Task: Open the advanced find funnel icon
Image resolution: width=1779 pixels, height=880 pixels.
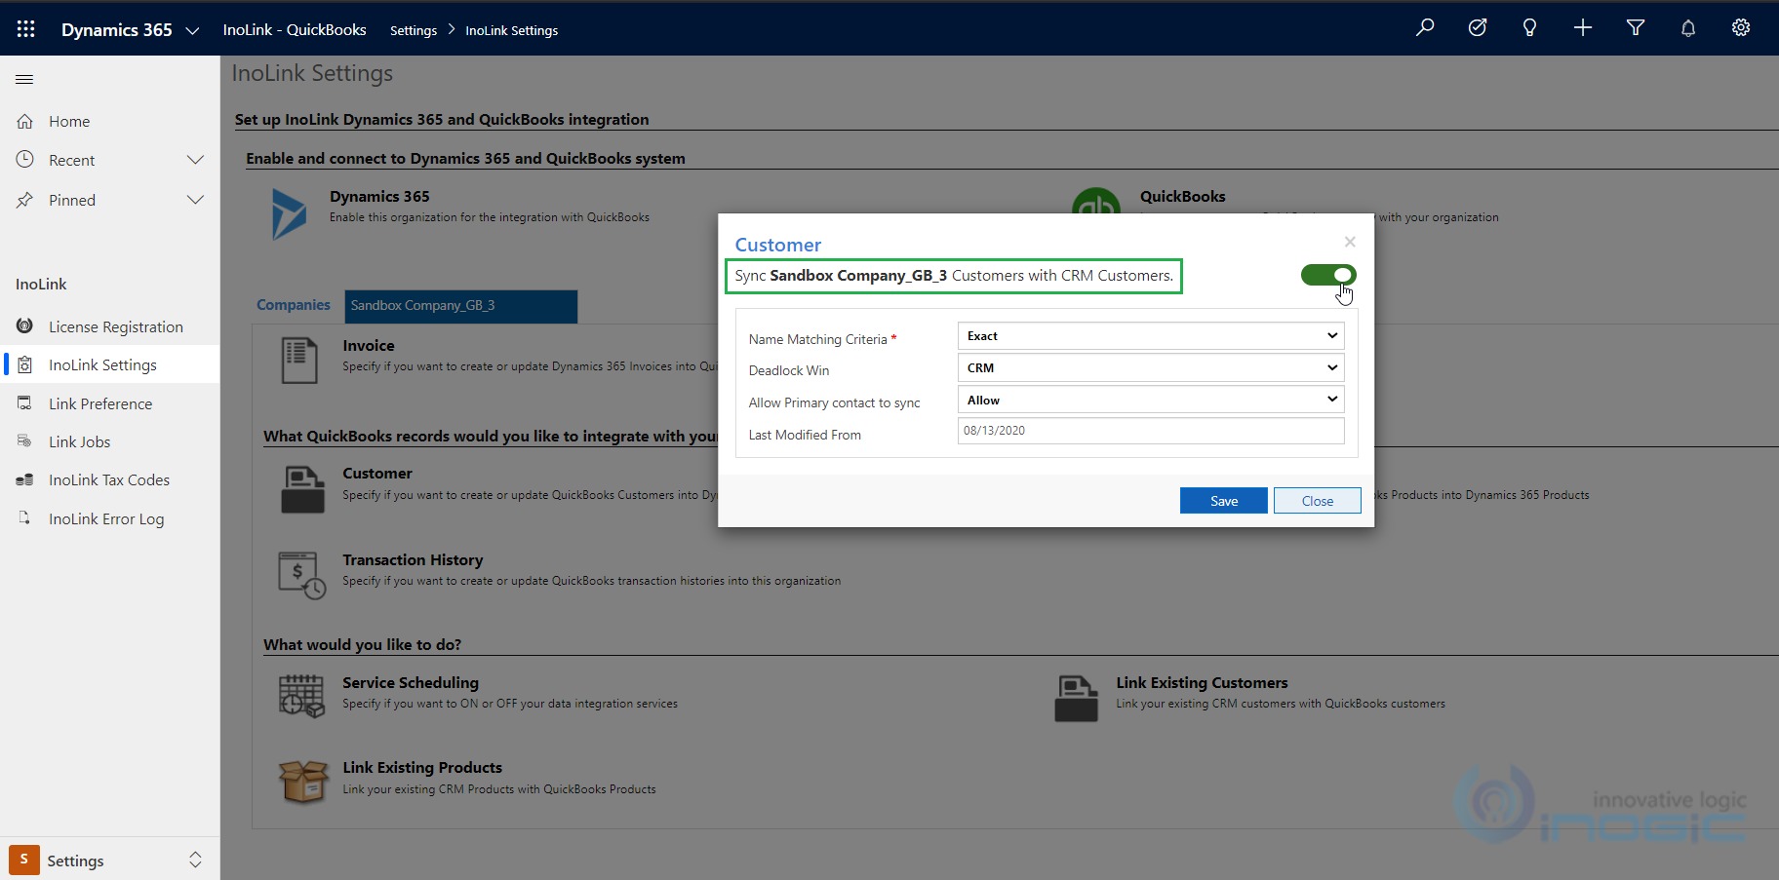Action: point(1636,28)
